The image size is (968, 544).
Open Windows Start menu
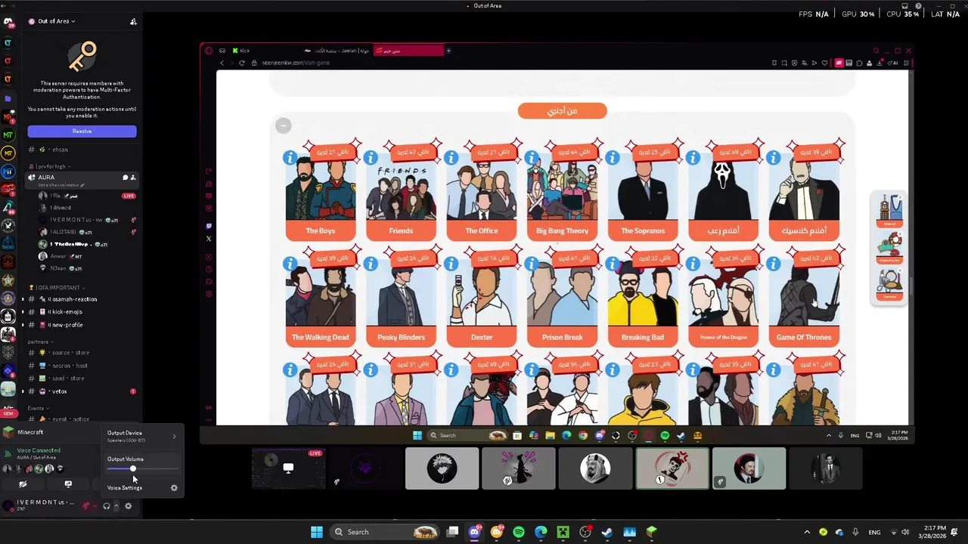click(x=317, y=532)
